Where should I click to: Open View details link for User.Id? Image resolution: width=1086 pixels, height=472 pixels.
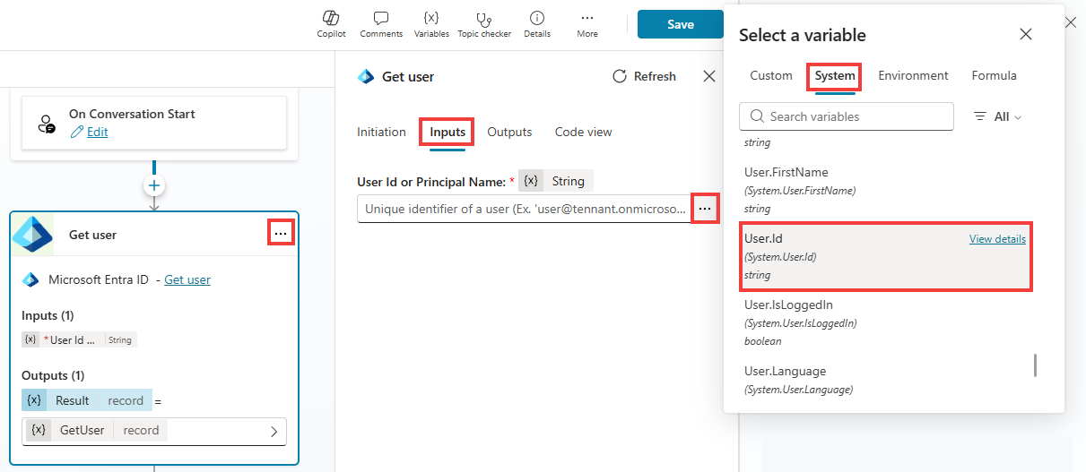997,239
